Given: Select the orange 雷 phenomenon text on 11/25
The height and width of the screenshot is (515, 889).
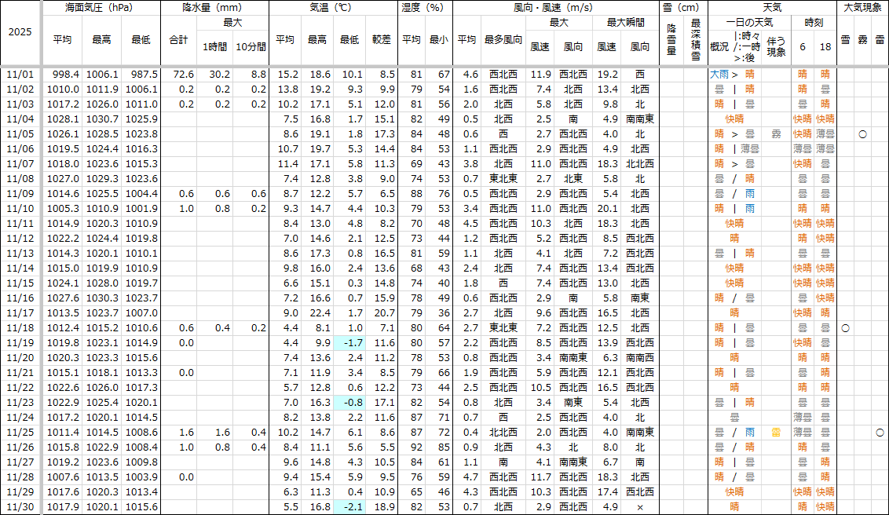Looking at the screenshot, I should (x=776, y=432).
